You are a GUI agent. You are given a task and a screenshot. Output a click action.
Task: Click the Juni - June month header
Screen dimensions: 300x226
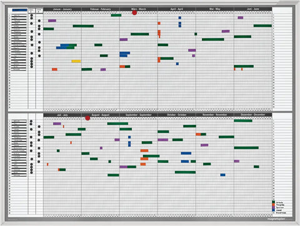tap(253, 9)
